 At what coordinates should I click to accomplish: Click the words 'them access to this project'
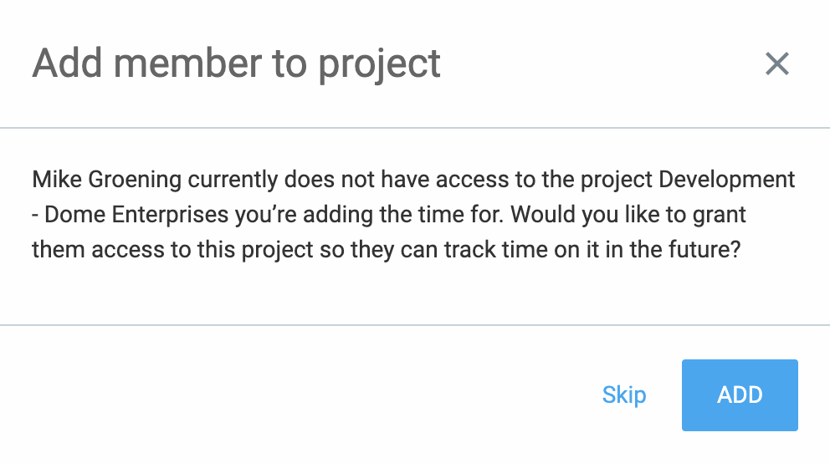pos(172,250)
